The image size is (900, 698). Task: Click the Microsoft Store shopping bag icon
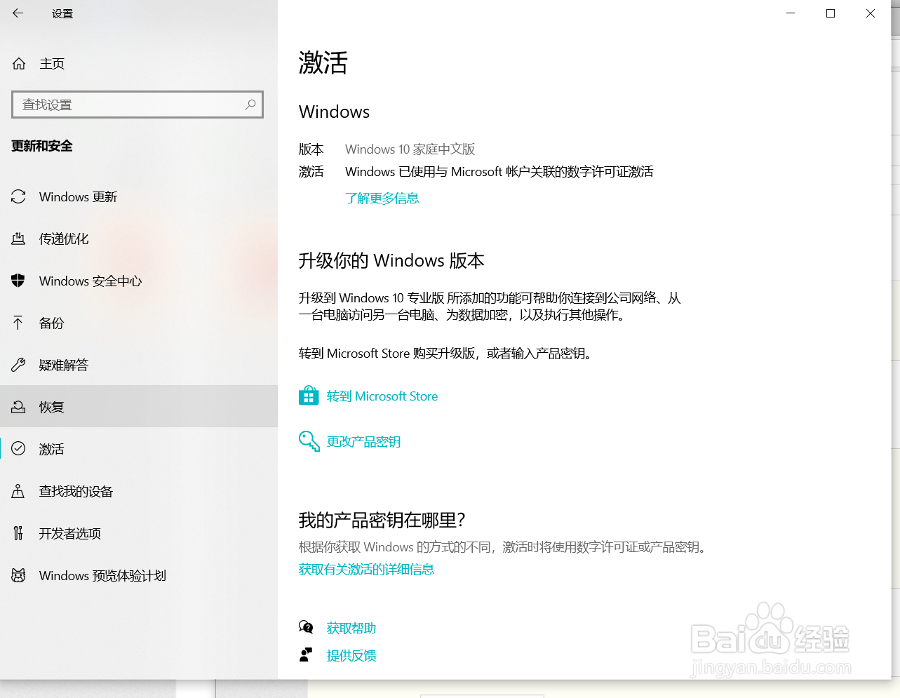click(309, 396)
